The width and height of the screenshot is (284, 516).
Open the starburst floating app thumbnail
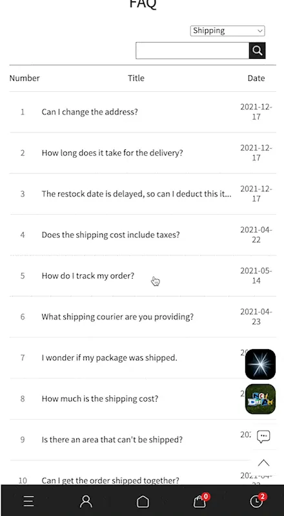(260, 364)
